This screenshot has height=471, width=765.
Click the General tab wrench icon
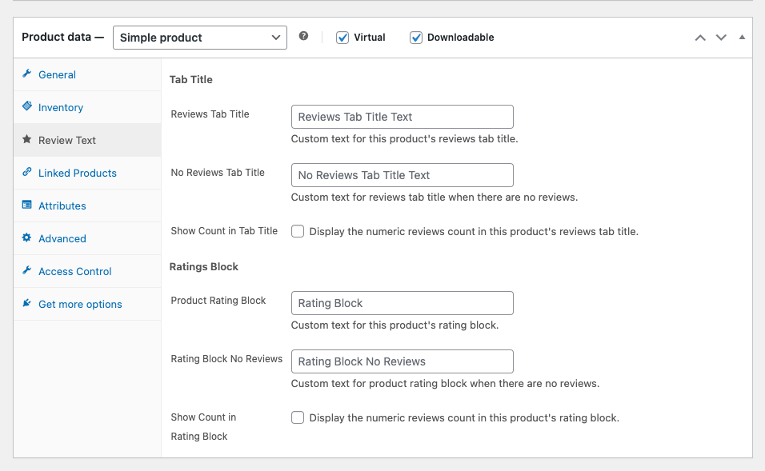point(27,74)
